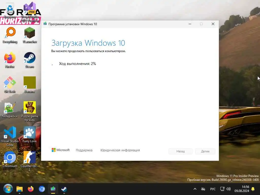Click the setup window title bar icon
Screen dimensions: 260x195
click(45, 24)
